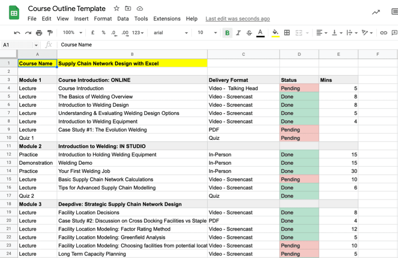The height and width of the screenshot is (258, 398).
Task: Click the Course Outline Template title
Action: point(67,8)
